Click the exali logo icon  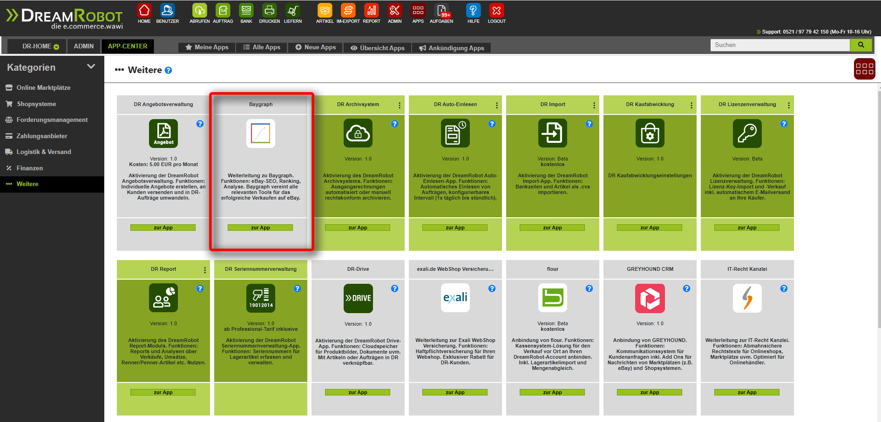point(455,298)
